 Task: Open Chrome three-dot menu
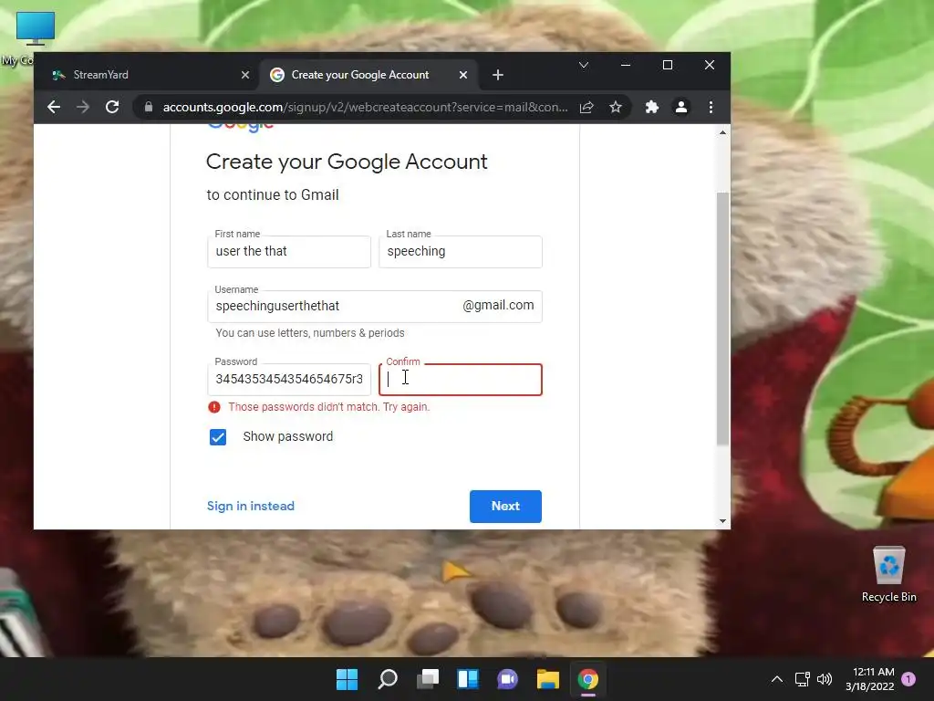[711, 108]
